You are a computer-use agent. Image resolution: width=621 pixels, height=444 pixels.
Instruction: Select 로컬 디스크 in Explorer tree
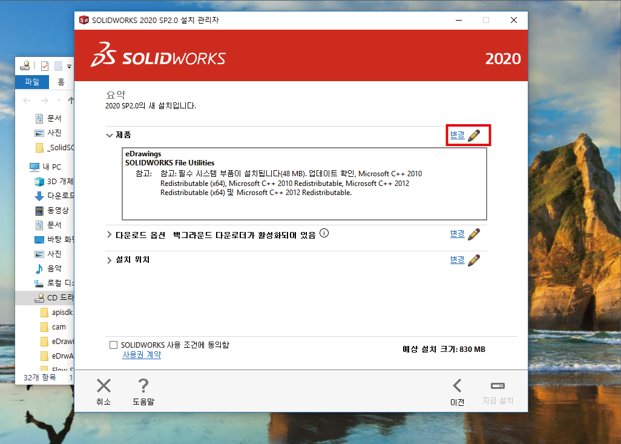point(54,283)
